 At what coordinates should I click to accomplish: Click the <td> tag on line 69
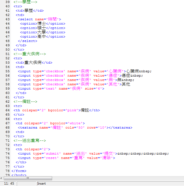(20, 132)
